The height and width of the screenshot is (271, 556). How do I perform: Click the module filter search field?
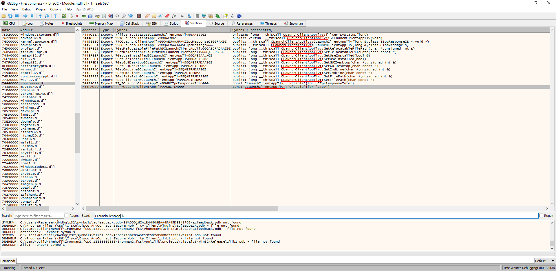pyautogui.click(x=39, y=216)
